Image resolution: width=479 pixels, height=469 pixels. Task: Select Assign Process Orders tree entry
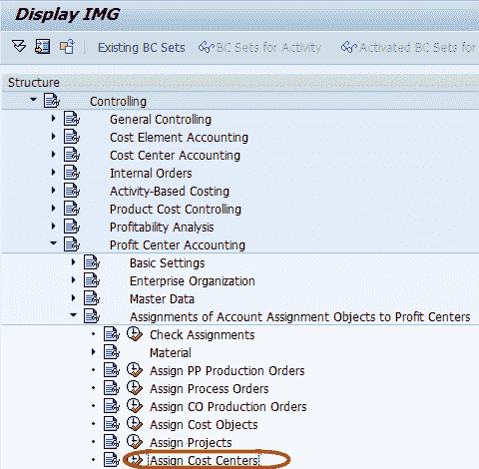point(209,389)
